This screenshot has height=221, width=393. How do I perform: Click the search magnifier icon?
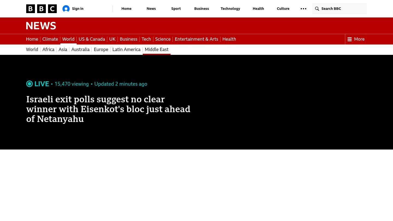tap(317, 9)
